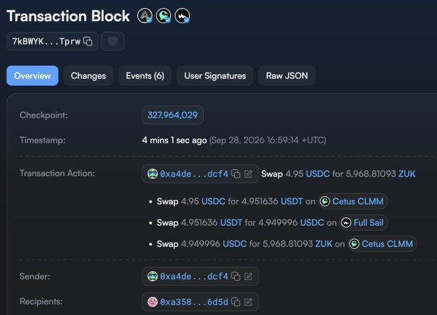Edit the Recipients address label
Viewport: 437px width, 315px height.
[x=248, y=302]
